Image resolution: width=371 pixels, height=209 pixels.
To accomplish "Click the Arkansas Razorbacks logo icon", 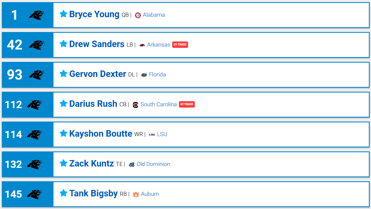I will pyautogui.click(x=142, y=45).
